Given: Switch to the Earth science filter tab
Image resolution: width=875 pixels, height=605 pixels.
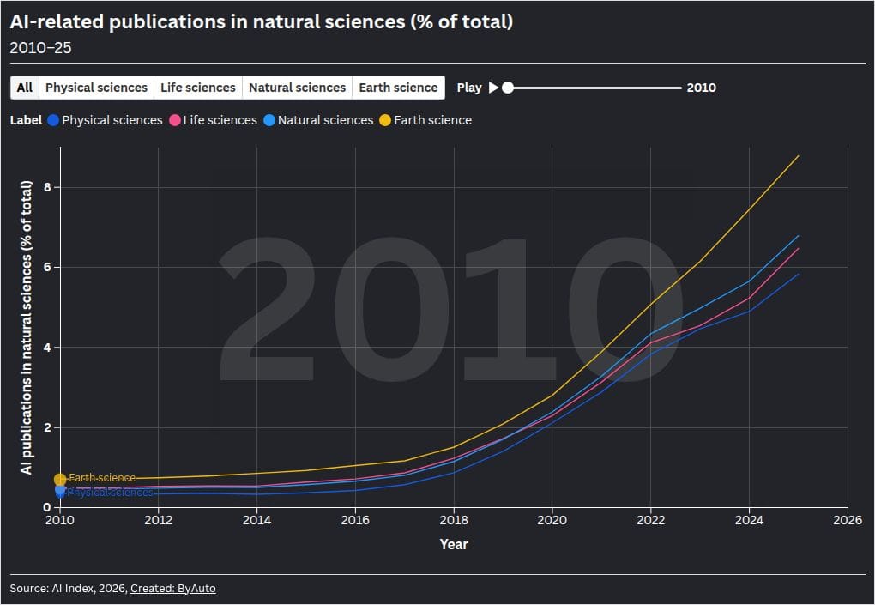Looking at the screenshot, I should [x=398, y=88].
